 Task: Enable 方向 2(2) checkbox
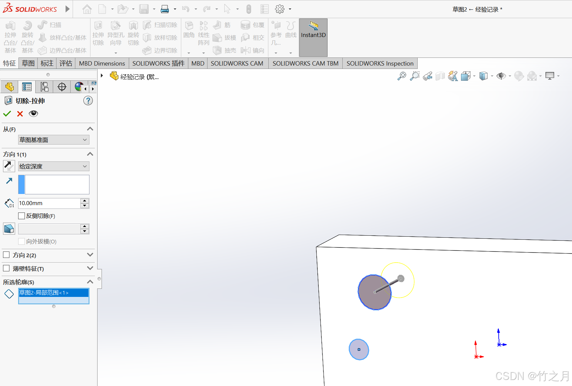tap(6, 255)
